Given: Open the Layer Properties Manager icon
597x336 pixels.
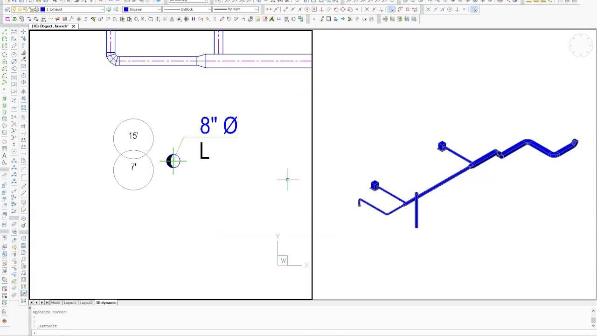Looking at the screenshot, I should [x=7, y=9].
